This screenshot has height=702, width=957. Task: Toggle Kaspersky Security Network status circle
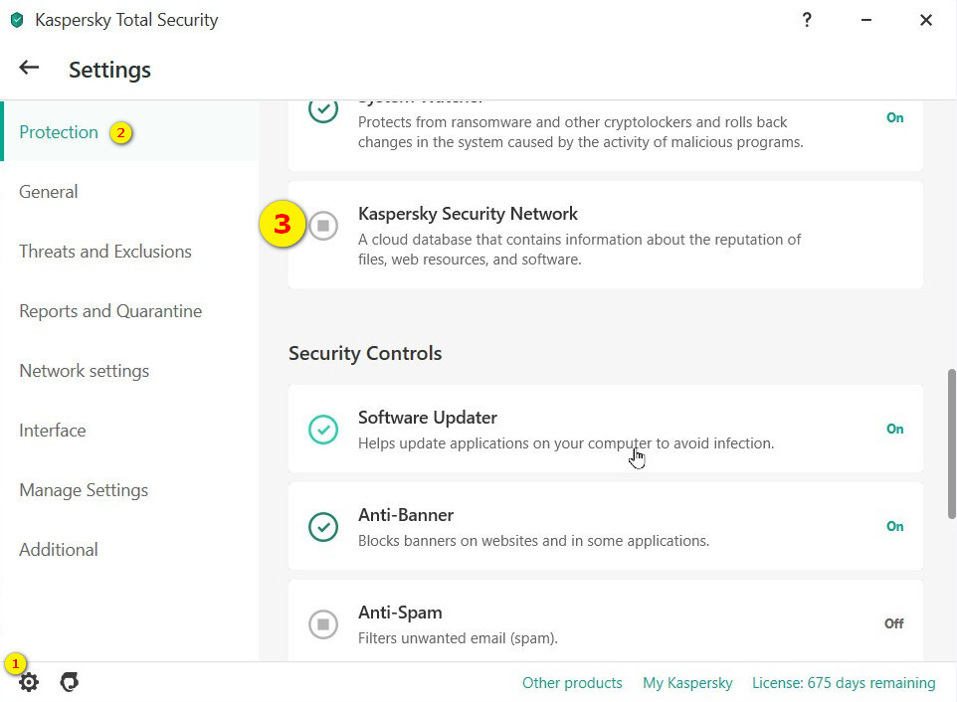(323, 226)
